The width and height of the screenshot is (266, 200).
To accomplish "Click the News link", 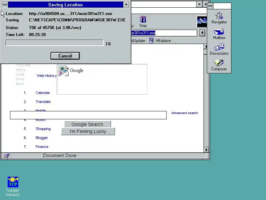I will tap(21, 70).
